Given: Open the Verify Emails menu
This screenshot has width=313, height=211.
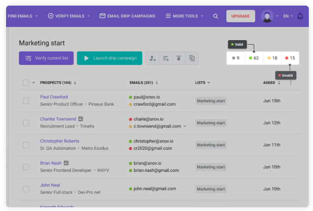Looking at the screenshot, I should pyautogui.click(x=69, y=16).
